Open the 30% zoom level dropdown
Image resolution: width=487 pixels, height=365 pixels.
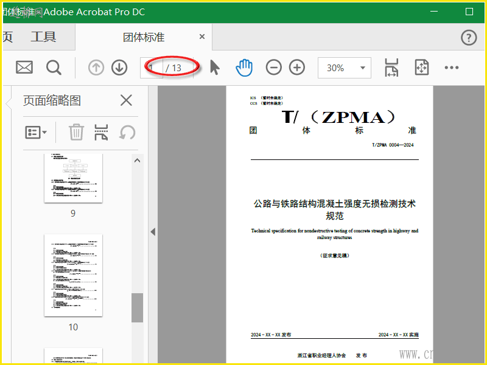[344, 68]
